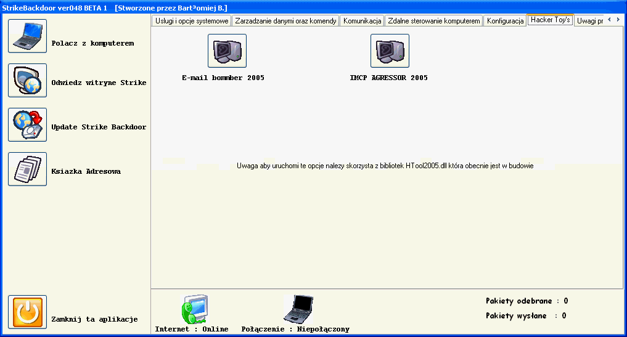Viewport: 627px width, 337px height.
Task: Open the Zarzadzanie danymi oraz komendy tab
Action: coord(285,21)
